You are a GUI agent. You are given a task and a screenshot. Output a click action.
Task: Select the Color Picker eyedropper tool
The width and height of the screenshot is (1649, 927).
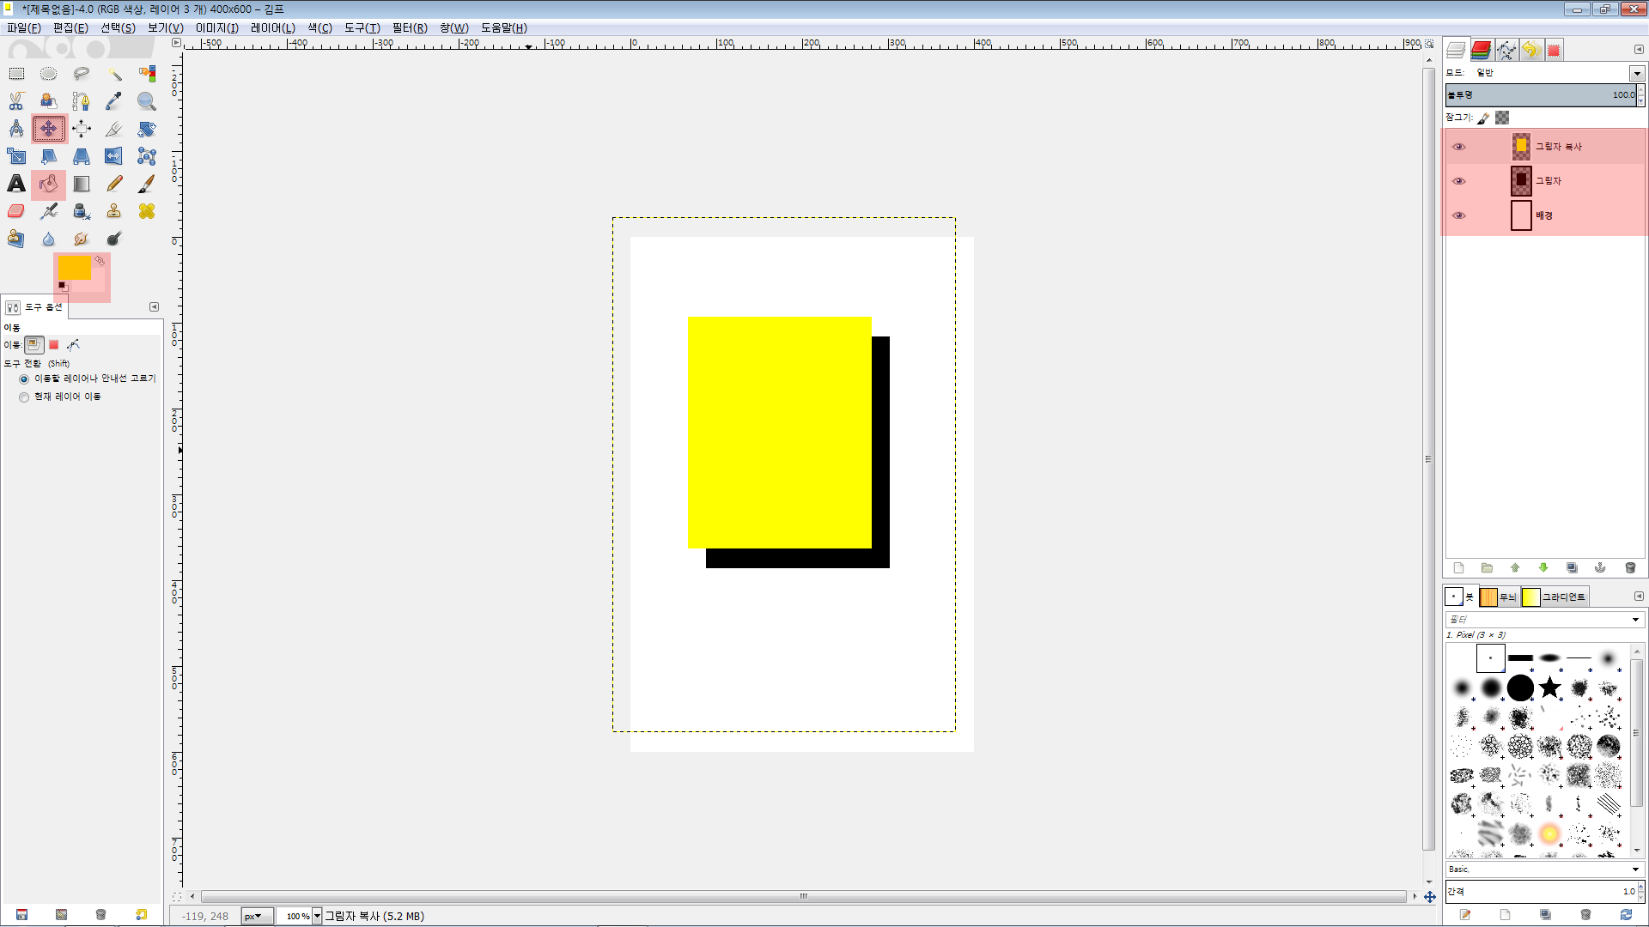tap(114, 101)
